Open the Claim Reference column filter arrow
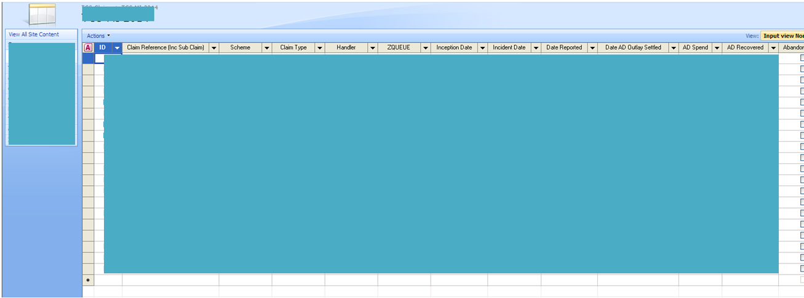 click(213, 47)
